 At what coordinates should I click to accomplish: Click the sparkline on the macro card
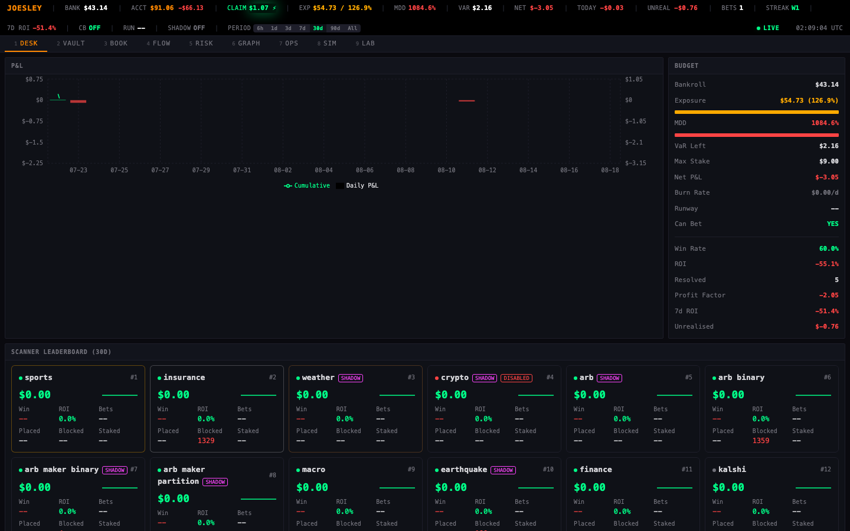click(397, 488)
